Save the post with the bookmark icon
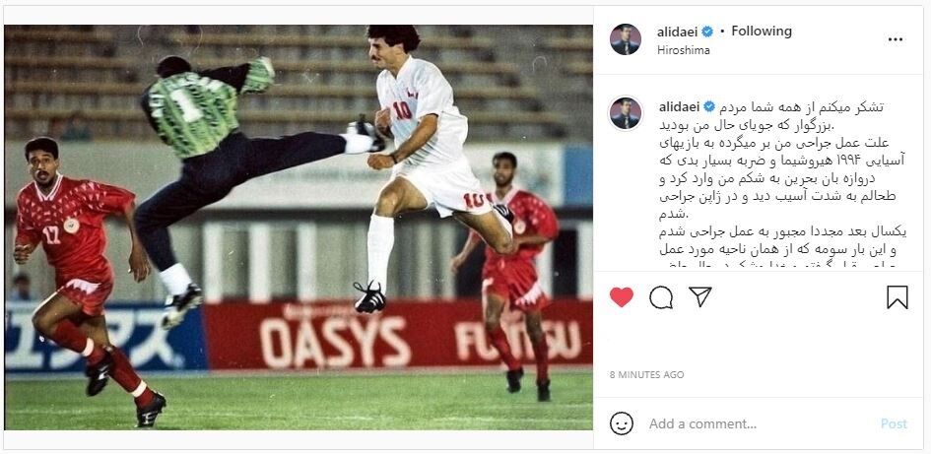The width and height of the screenshot is (931, 454). (x=898, y=297)
